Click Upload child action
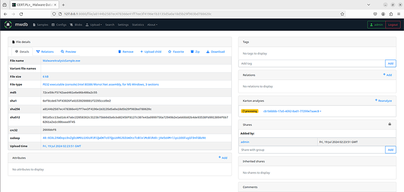Image resolution: width=404 pixels, height=192 pixels. [150, 52]
